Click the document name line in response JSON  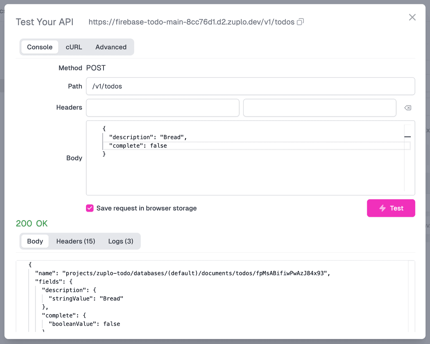pyautogui.click(x=182, y=273)
